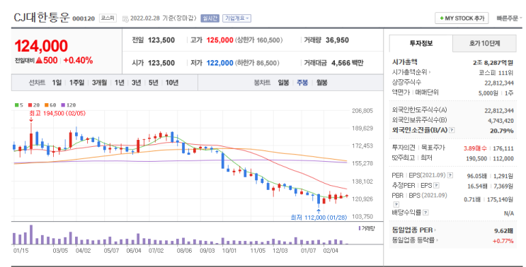
Task: Click the 상장주식수 value 22,812,344
Action: pyautogui.click(x=499, y=83)
